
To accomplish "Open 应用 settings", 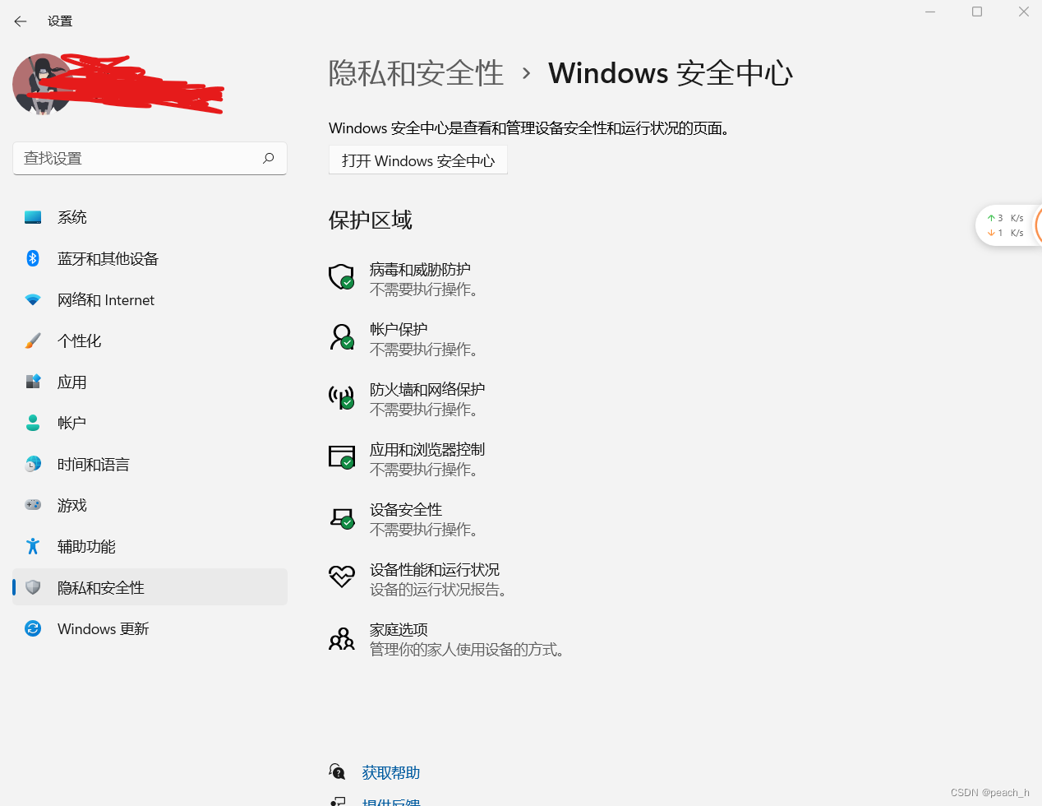I will (x=150, y=382).
